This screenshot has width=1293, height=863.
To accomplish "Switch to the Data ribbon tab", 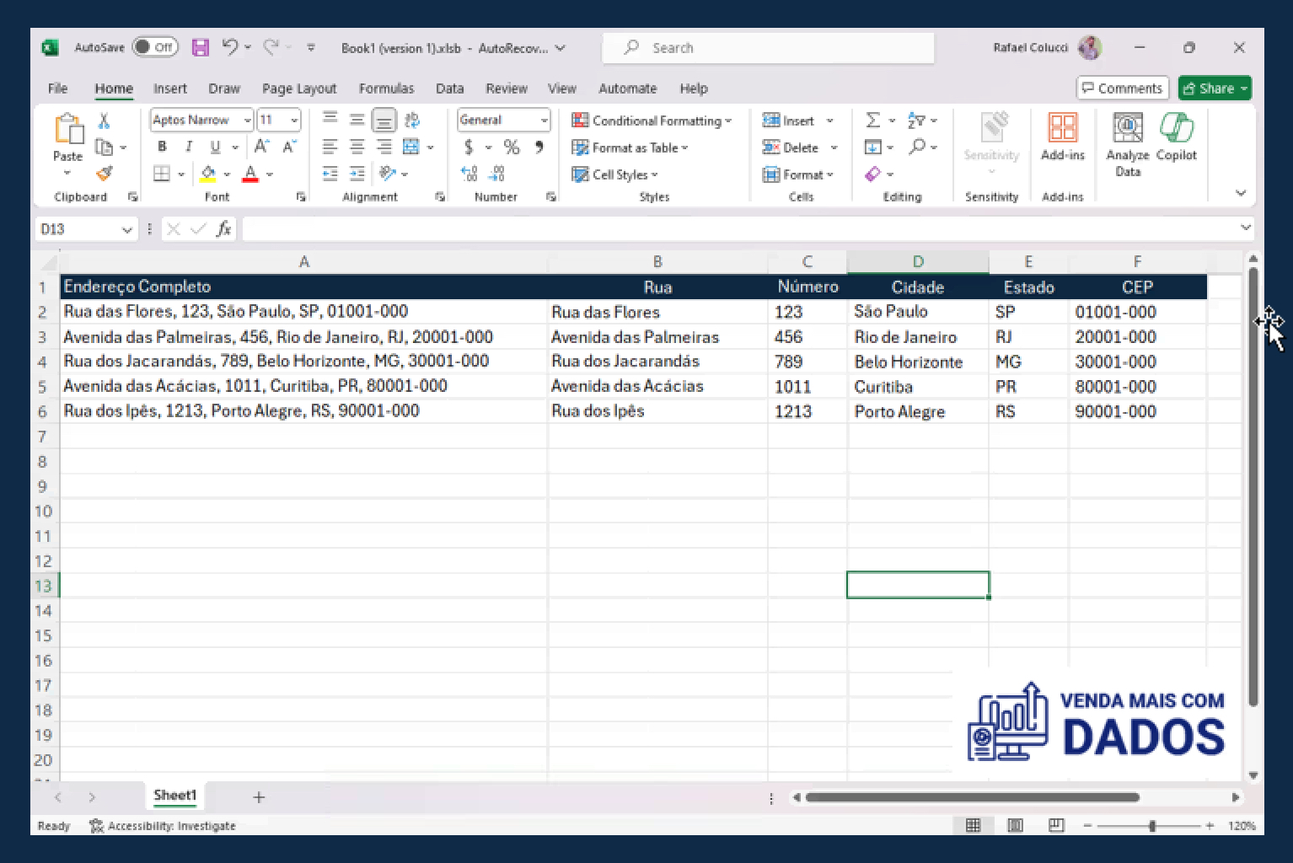I will (449, 88).
